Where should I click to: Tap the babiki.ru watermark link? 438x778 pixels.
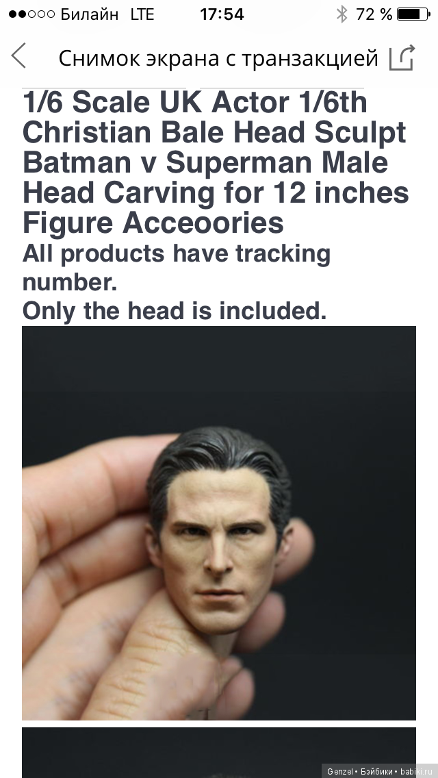[415, 772]
